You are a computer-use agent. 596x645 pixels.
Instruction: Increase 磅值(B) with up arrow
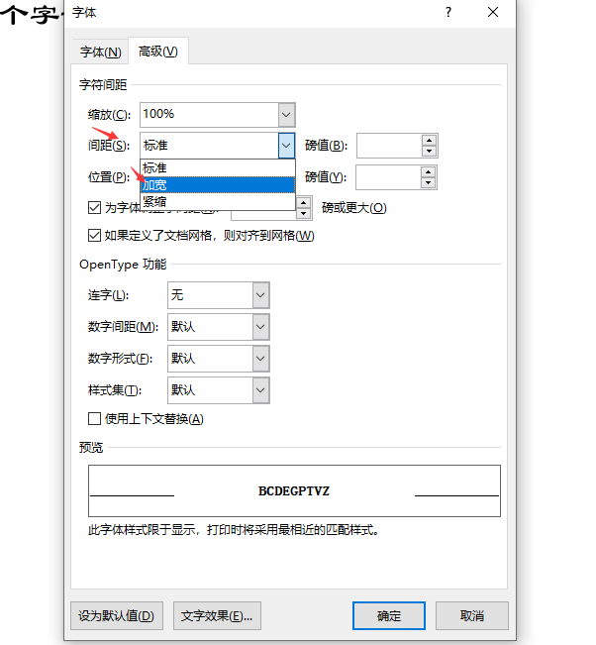(x=429, y=141)
